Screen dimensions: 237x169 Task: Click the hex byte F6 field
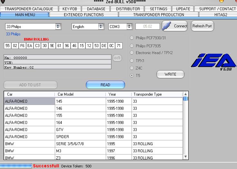pos(22,46)
